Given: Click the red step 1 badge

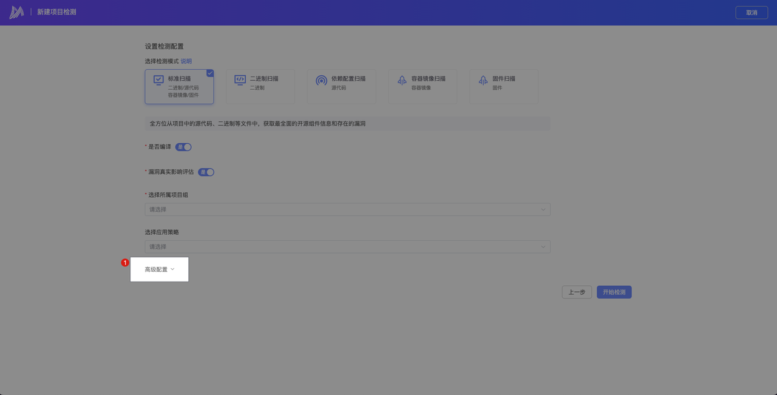Looking at the screenshot, I should pos(125,263).
